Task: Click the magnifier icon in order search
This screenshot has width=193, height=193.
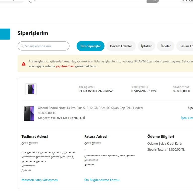Action: coord(22,46)
